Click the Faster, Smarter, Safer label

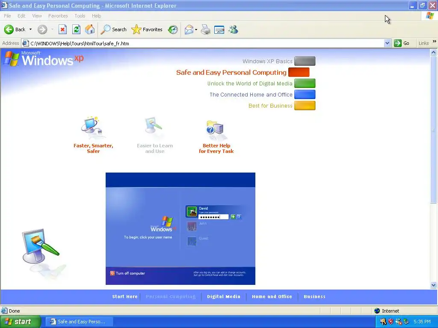point(93,148)
